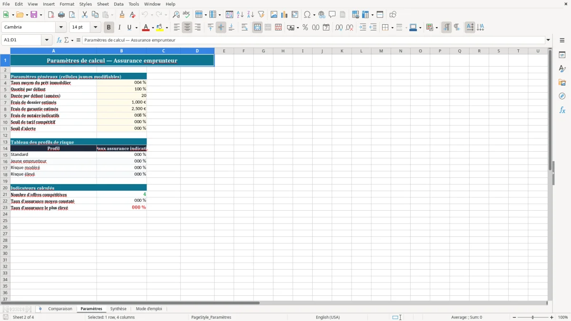Click the Increase Indent icon
The height and width of the screenshot is (321, 571).
pyautogui.click(x=363, y=28)
